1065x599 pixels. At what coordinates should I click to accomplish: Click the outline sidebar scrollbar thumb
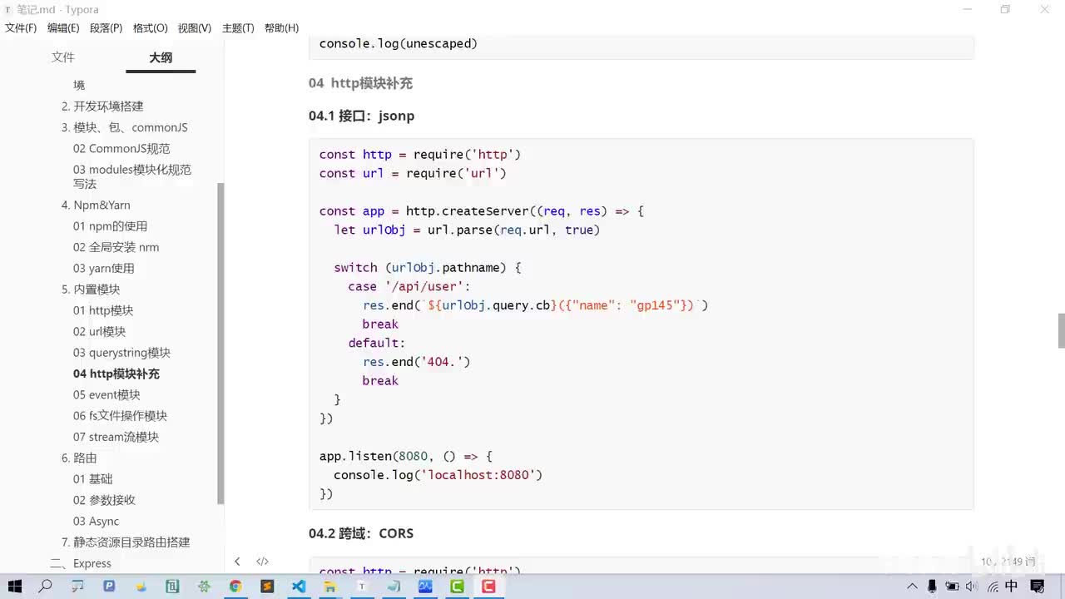[x=220, y=343]
